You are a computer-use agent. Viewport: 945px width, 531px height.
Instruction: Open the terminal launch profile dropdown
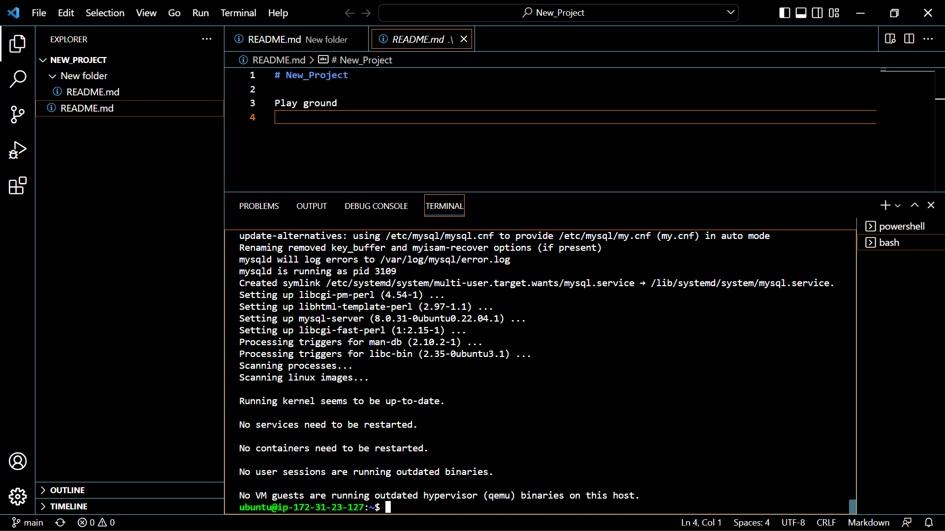coord(898,205)
